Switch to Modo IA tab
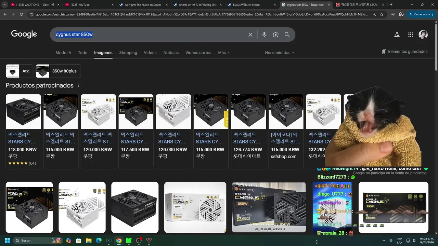The image size is (438, 246). pyautogui.click(x=63, y=53)
